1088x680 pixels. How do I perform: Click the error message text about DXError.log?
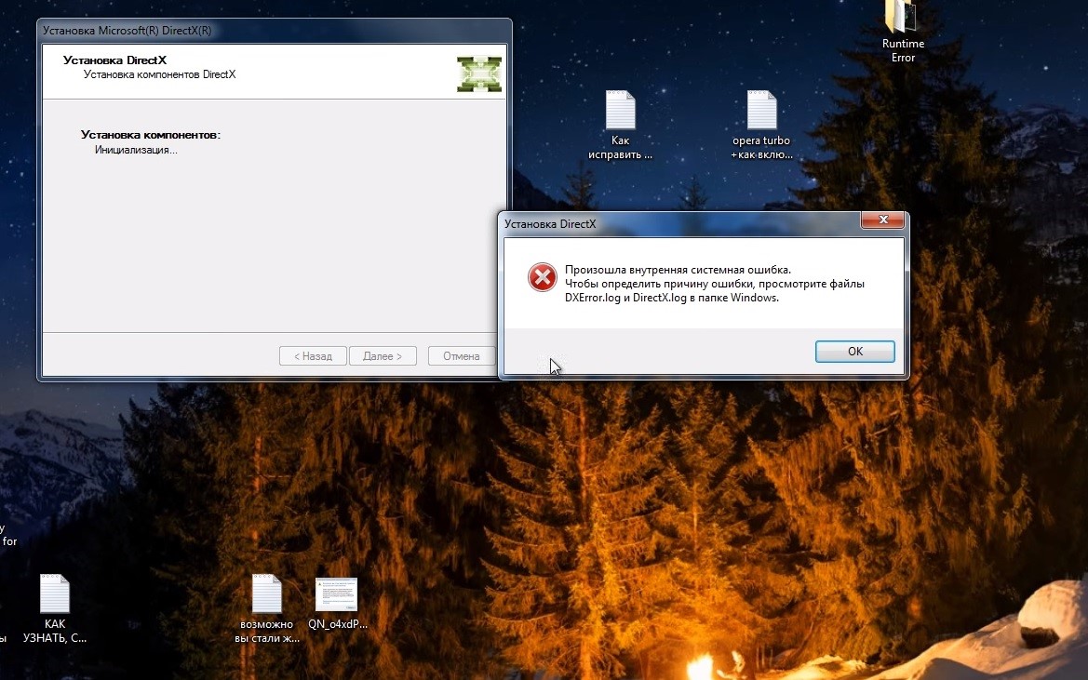(x=714, y=284)
